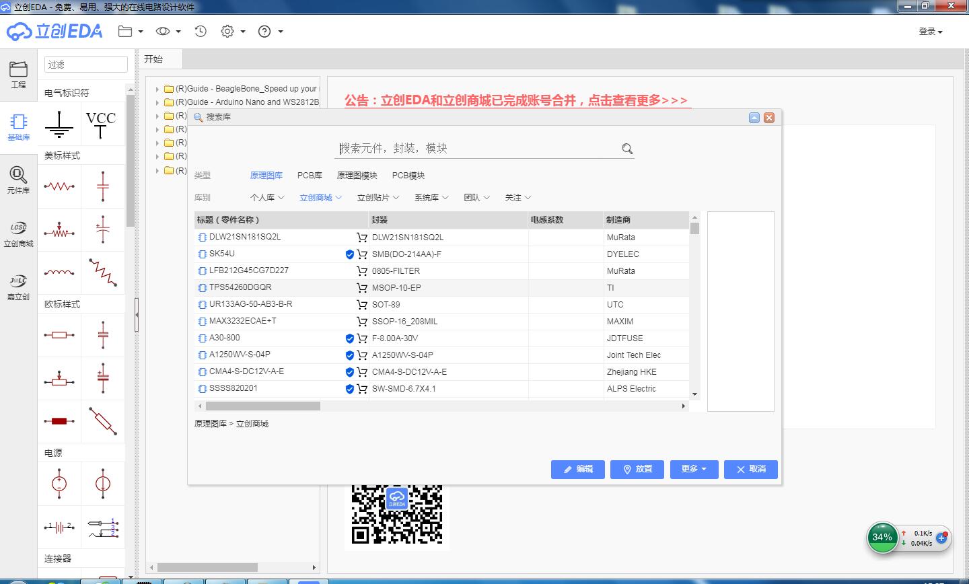Expand the BeagleBone Guide folder

tap(157, 89)
